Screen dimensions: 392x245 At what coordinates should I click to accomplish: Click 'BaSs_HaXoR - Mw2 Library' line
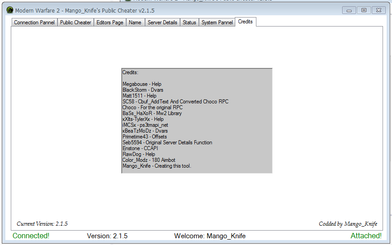pyautogui.click(x=152, y=113)
